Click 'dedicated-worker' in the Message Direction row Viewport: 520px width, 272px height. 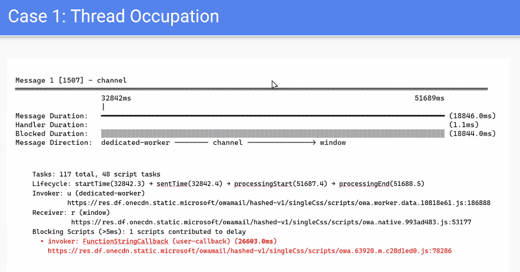click(x=135, y=142)
